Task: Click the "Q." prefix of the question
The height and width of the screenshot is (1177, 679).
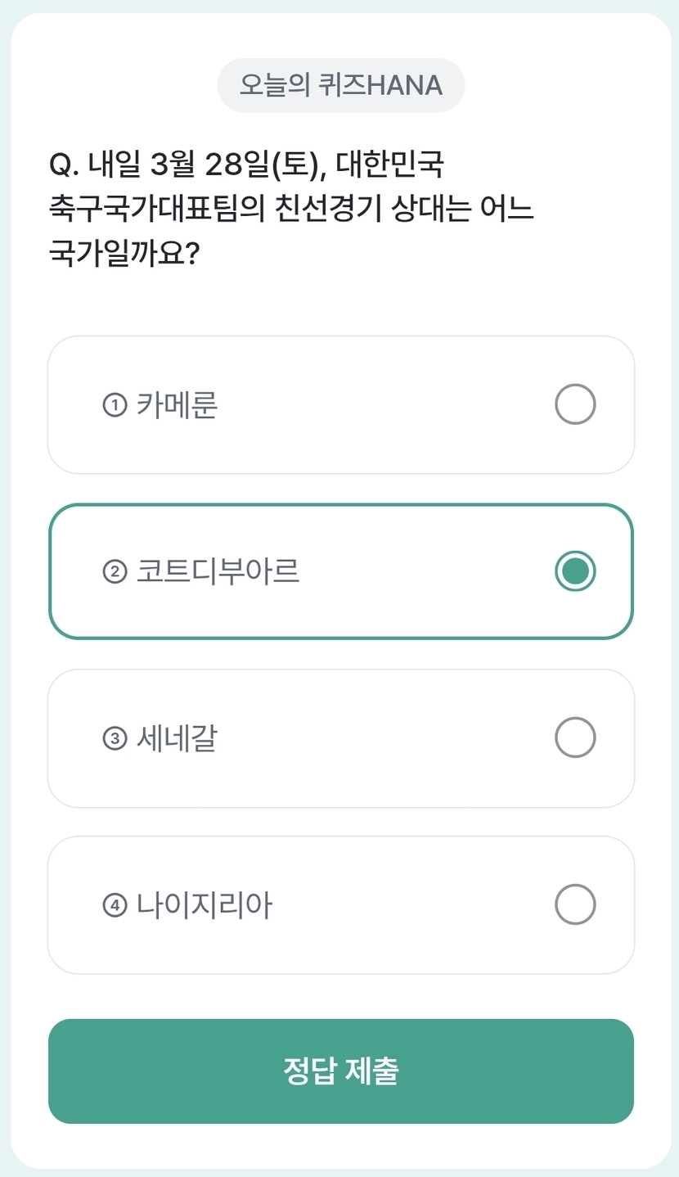Action: point(64,165)
